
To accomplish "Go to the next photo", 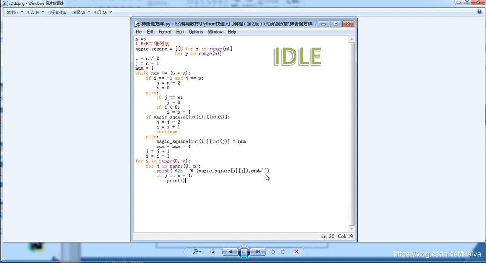I will (x=258, y=252).
